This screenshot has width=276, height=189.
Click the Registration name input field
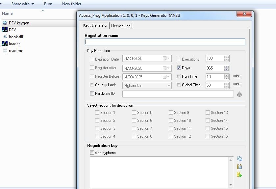pos(165,42)
